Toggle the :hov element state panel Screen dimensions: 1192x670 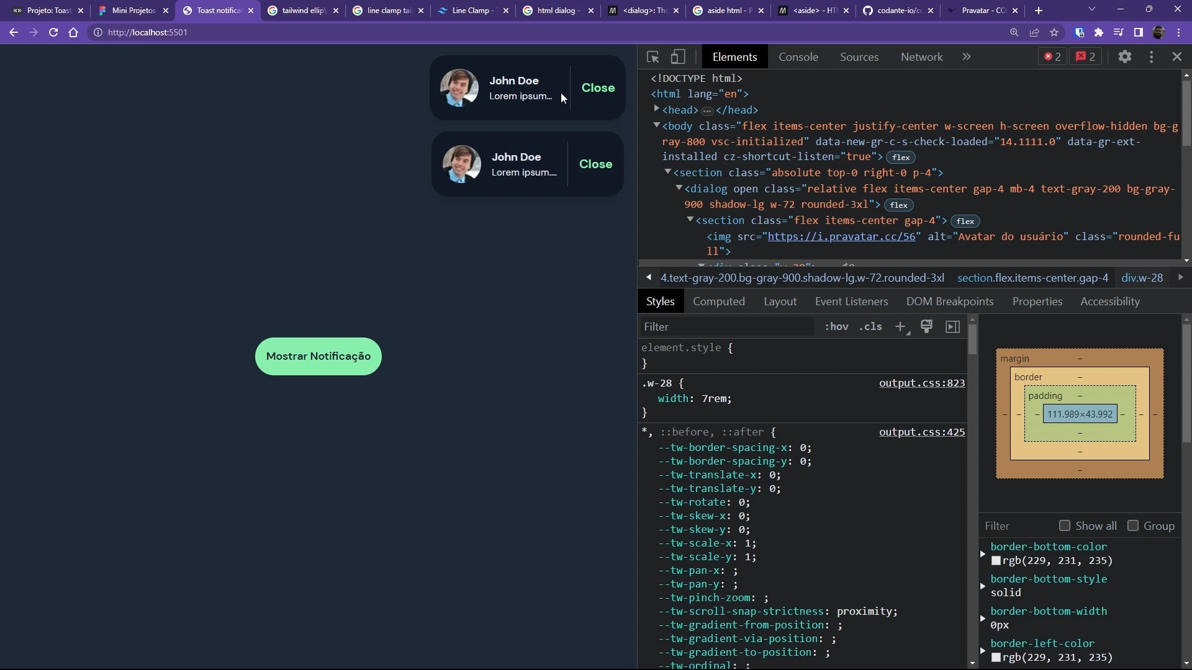[836, 327]
